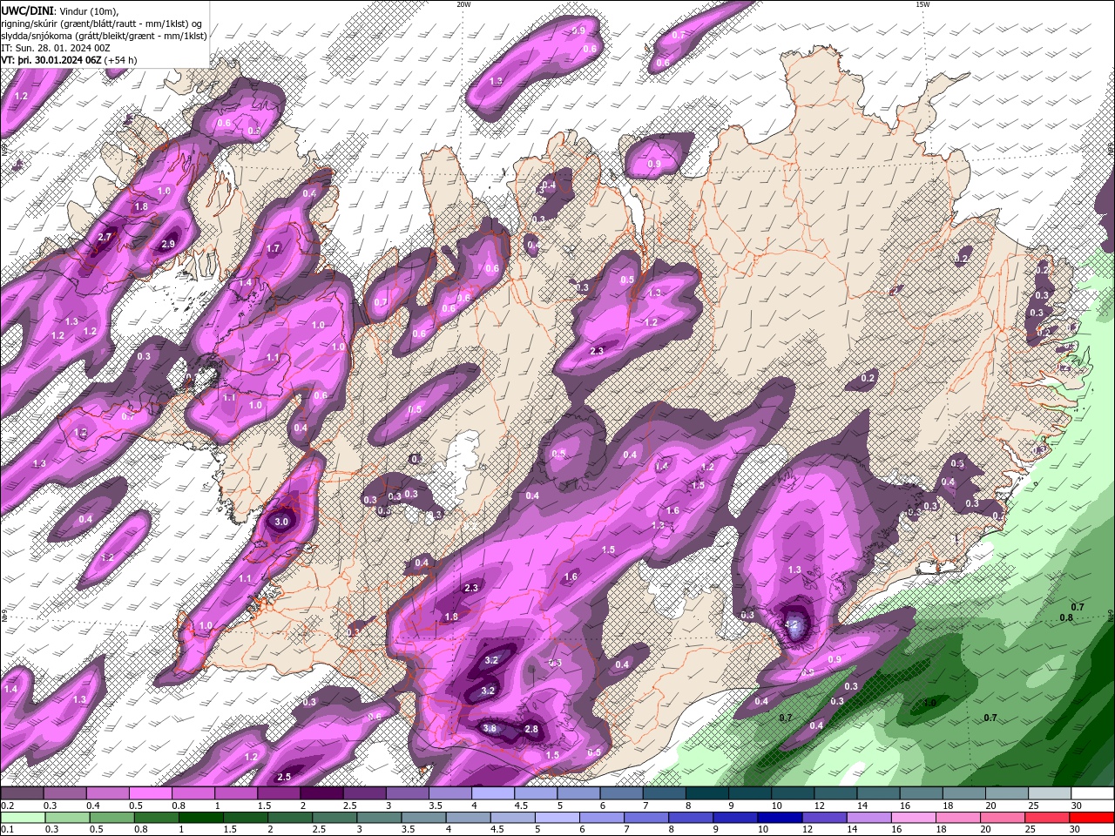The width and height of the screenshot is (1115, 836).
Task: Pick the darkest green swatch labeled 1 in bottom legend
Action: pos(202,818)
